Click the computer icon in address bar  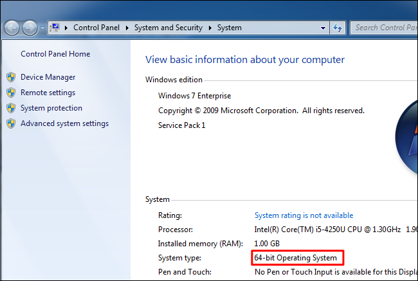click(55, 28)
